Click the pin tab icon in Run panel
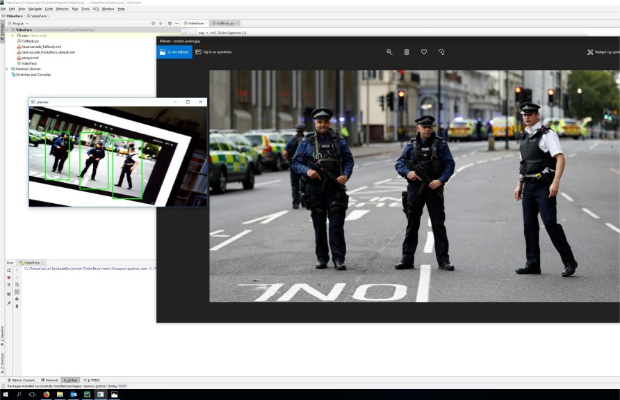 pos(9,303)
